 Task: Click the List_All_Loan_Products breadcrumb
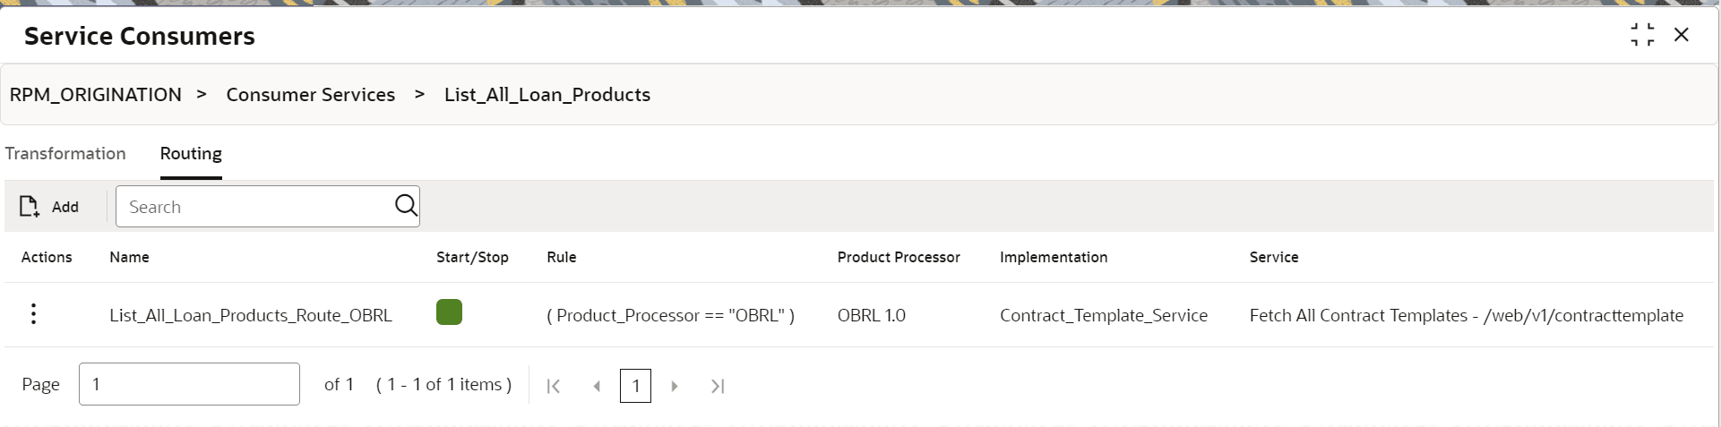(x=547, y=95)
